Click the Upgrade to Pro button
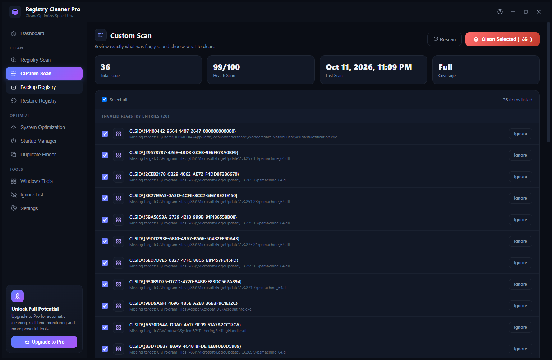 point(44,342)
